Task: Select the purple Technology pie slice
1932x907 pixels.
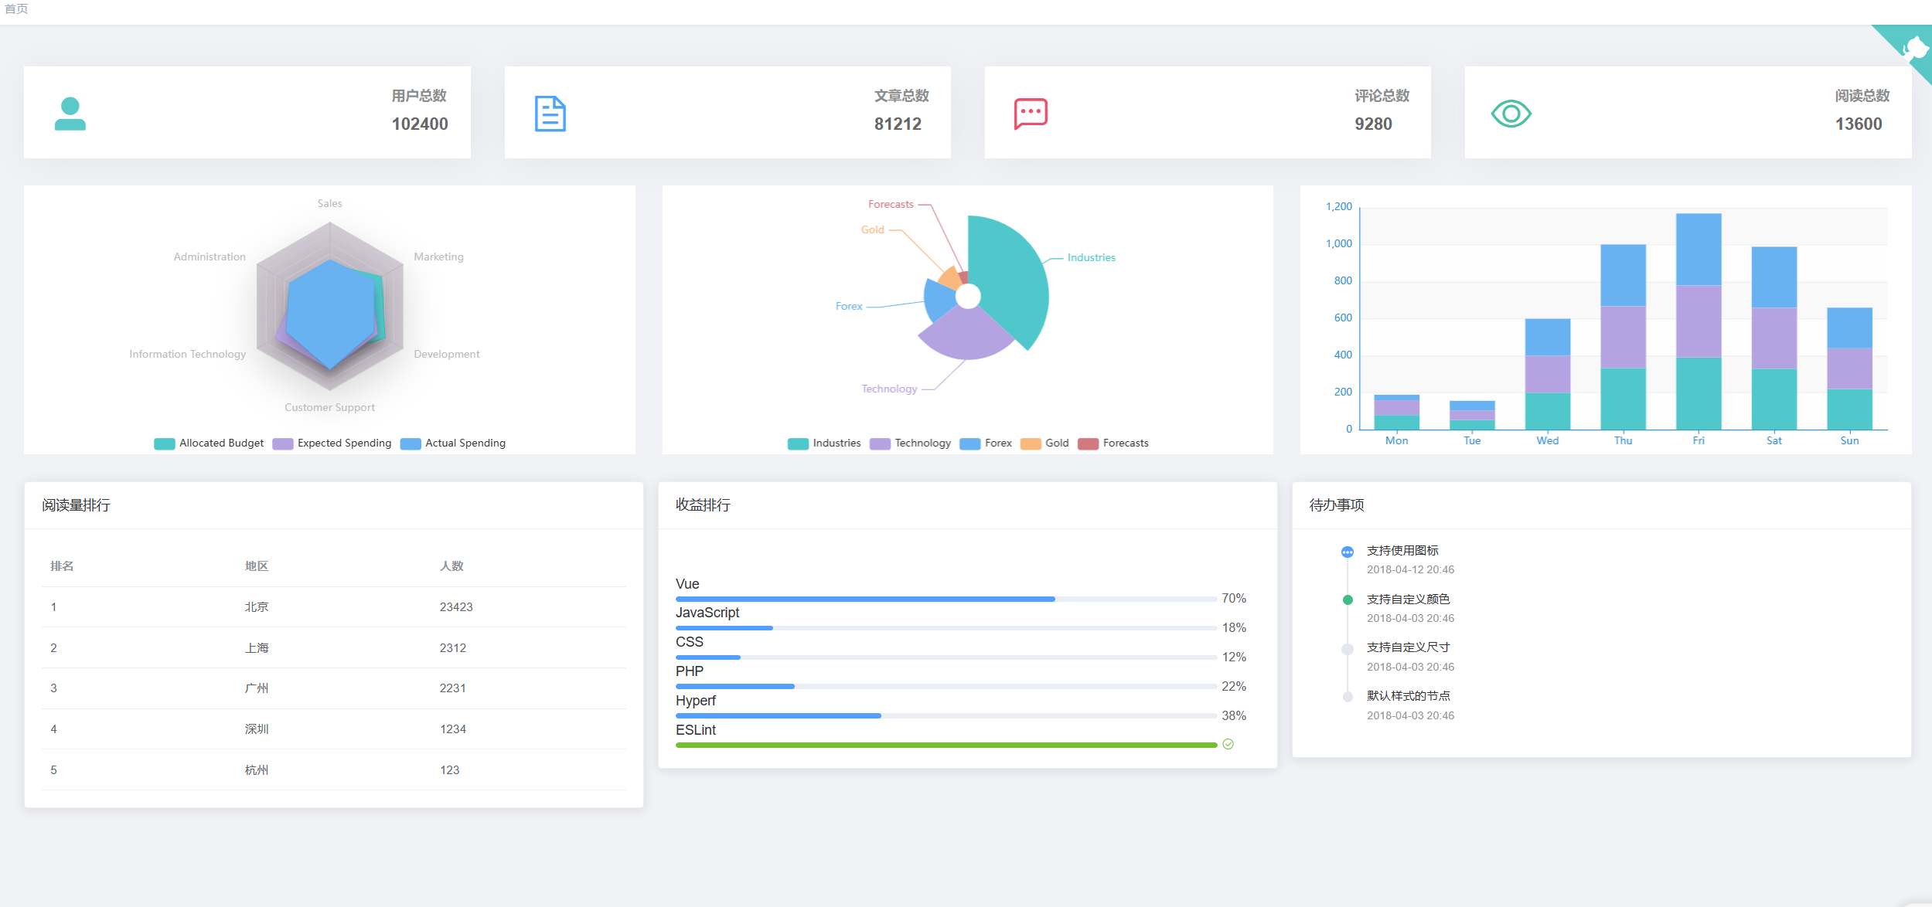Action: (966, 334)
